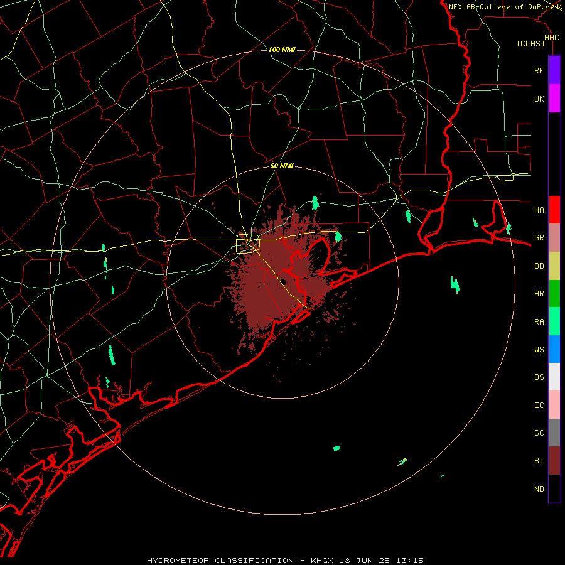Click the GC gray legend swatch
Image resolution: width=565 pixels, height=565 pixels.
click(554, 433)
